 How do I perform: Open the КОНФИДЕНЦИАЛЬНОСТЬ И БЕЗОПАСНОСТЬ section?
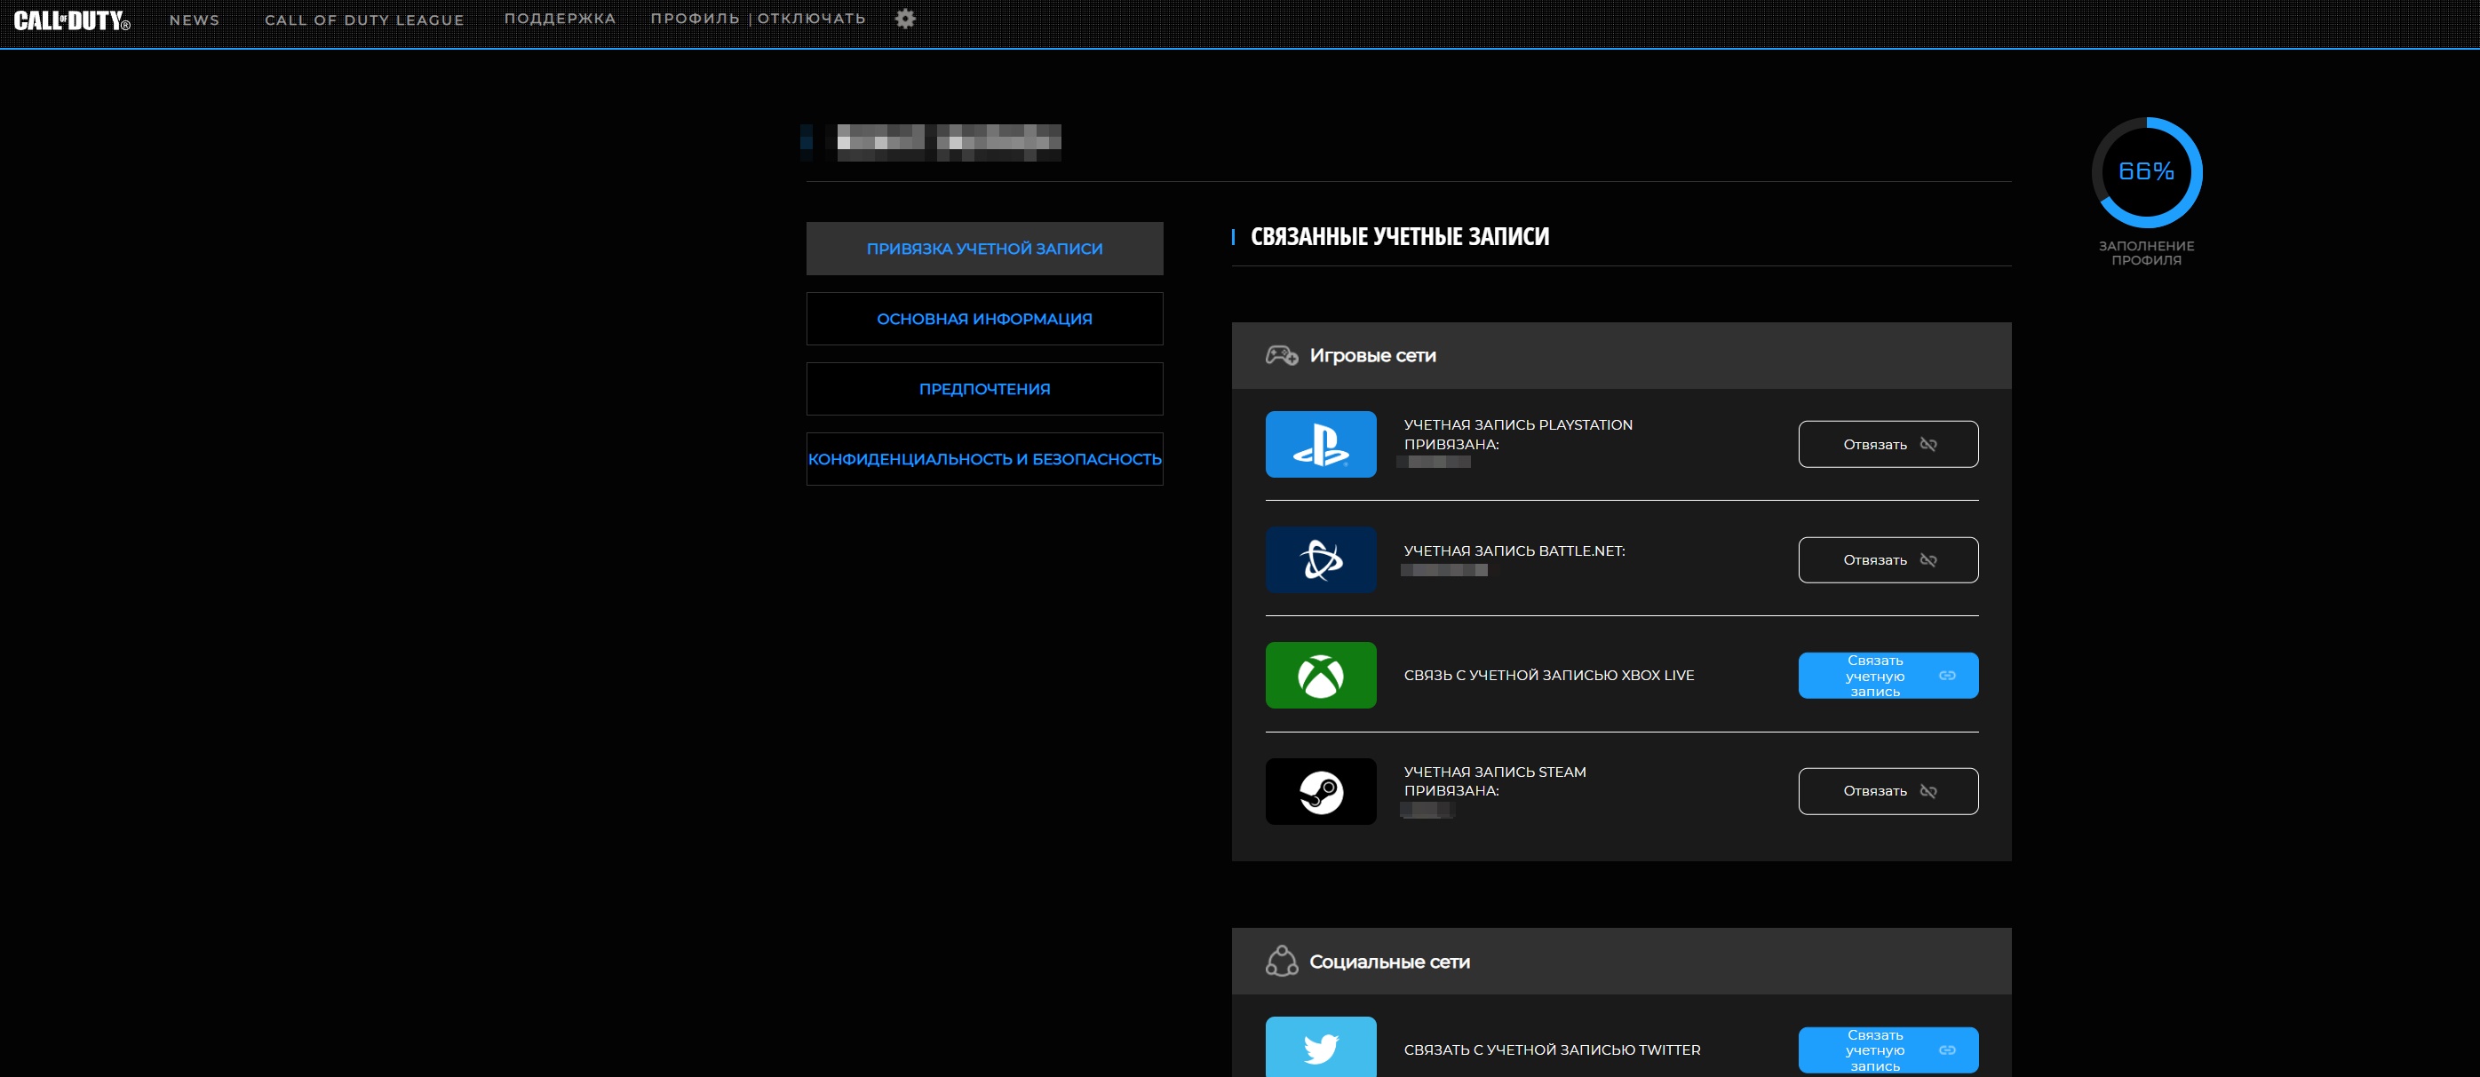click(985, 459)
